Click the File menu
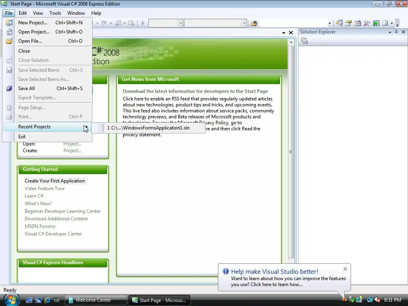 click(9, 13)
